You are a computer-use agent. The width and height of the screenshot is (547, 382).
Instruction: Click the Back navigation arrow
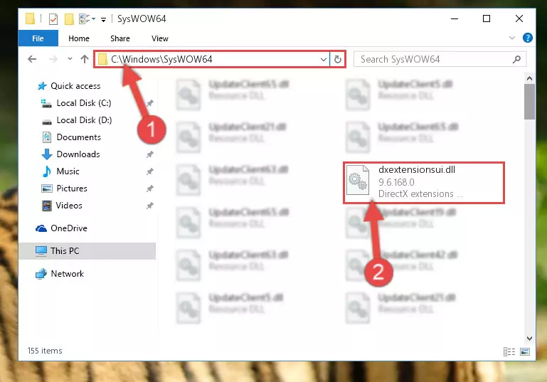click(32, 59)
